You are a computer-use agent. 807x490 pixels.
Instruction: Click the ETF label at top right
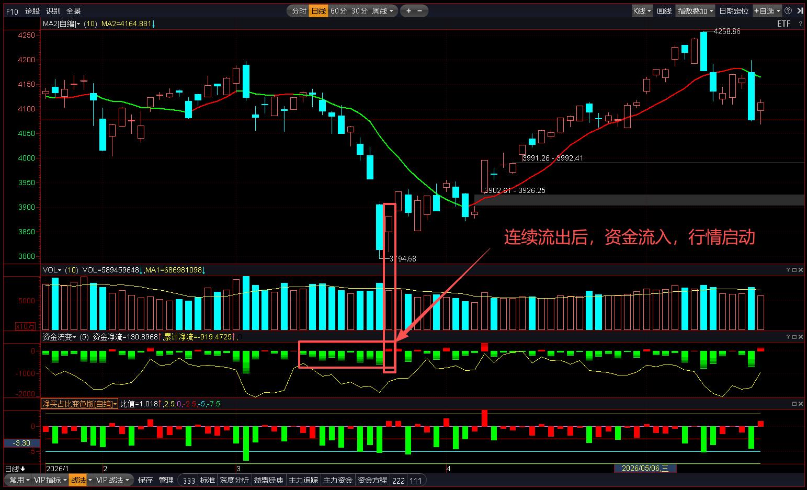tap(783, 24)
